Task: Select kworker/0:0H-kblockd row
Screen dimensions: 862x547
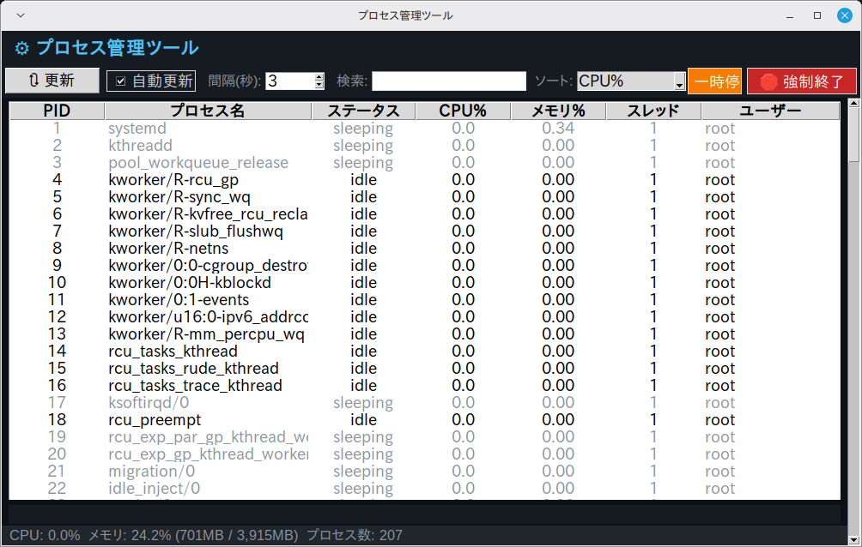Action: pos(424,283)
